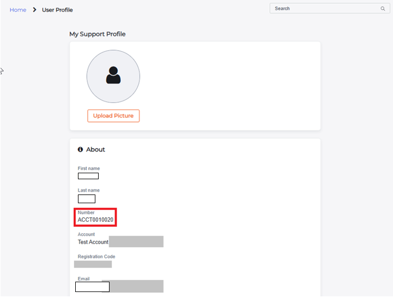The image size is (393, 298).
Task: Click the Email value field
Action: point(92,287)
